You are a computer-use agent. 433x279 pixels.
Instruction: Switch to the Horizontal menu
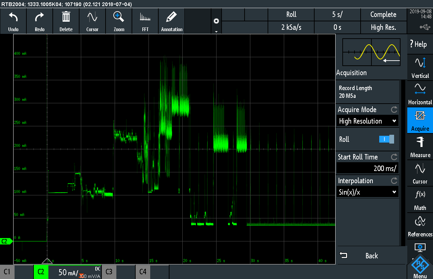tap(420, 94)
